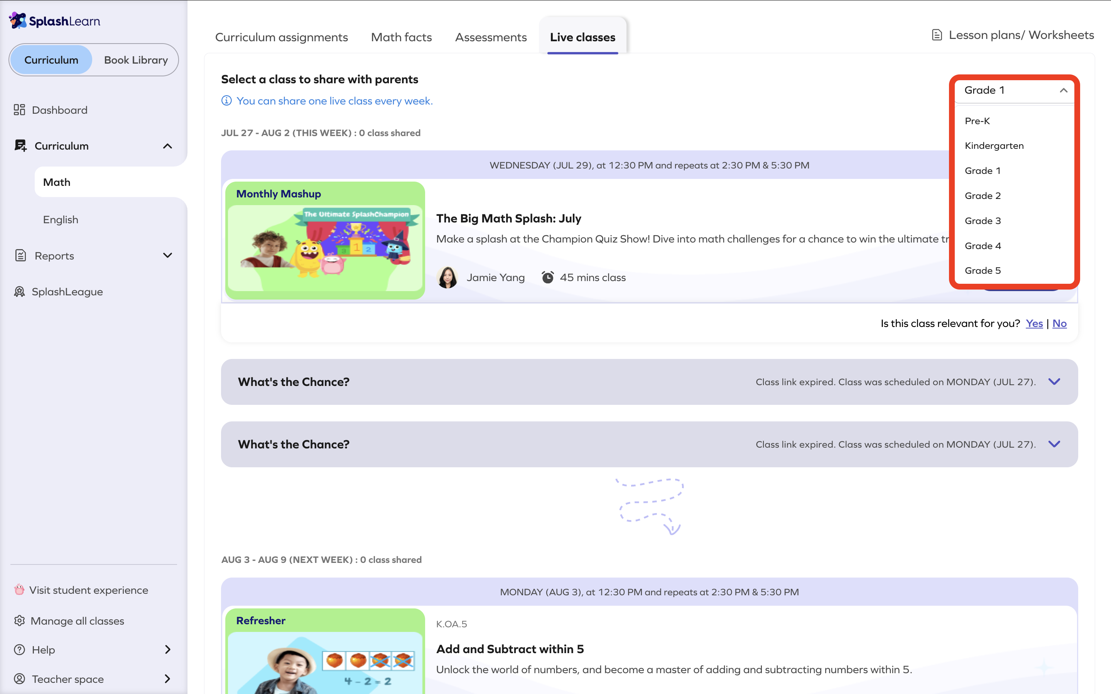1111x694 pixels.
Task: Open the Math facts tab
Action: (x=401, y=37)
